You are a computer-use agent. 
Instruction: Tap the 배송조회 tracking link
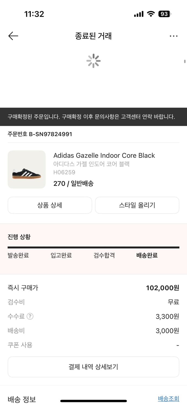click(x=169, y=398)
